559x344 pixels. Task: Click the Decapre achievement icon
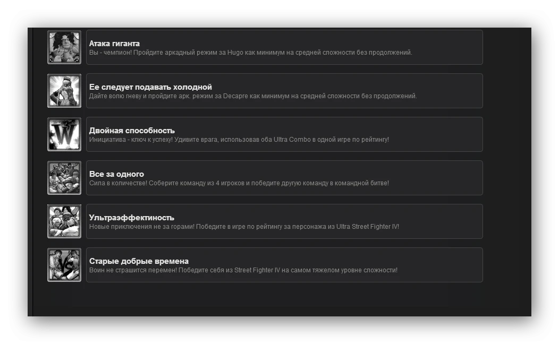(x=64, y=91)
